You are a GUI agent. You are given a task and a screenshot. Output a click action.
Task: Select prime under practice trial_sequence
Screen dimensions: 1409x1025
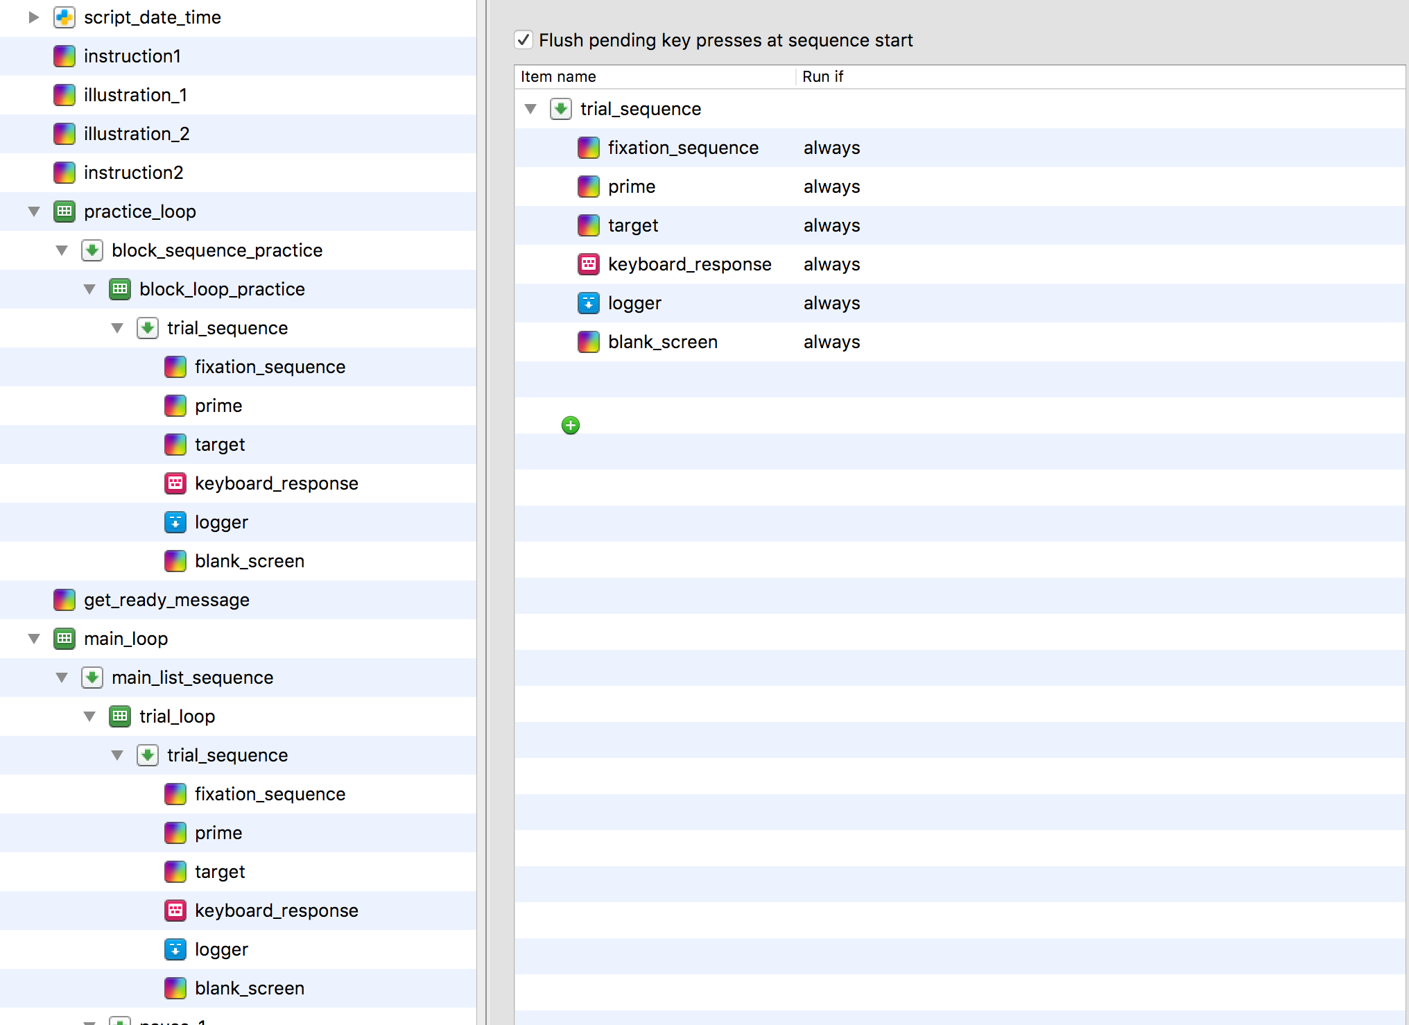[218, 406]
